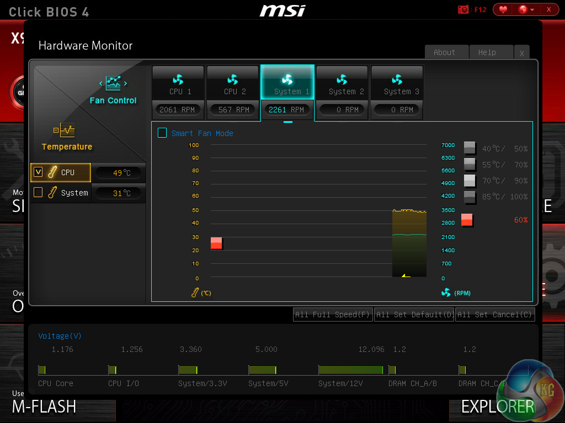Click the 70°C / 90% gray slider handle
Viewport: 565px width, 423px height.
(470, 181)
